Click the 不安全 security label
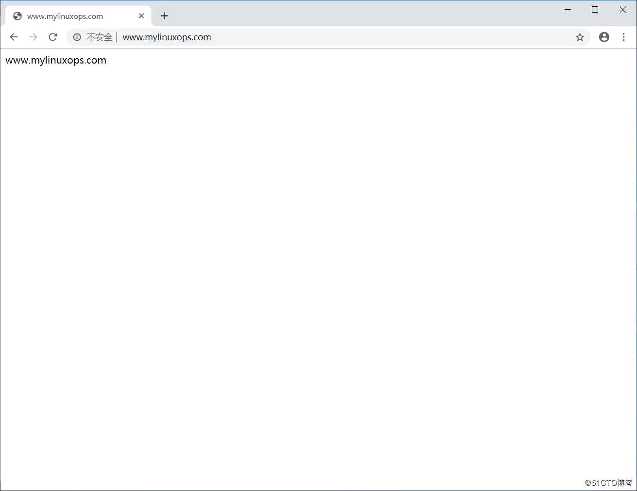 pyautogui.click(x=100, y=37)
